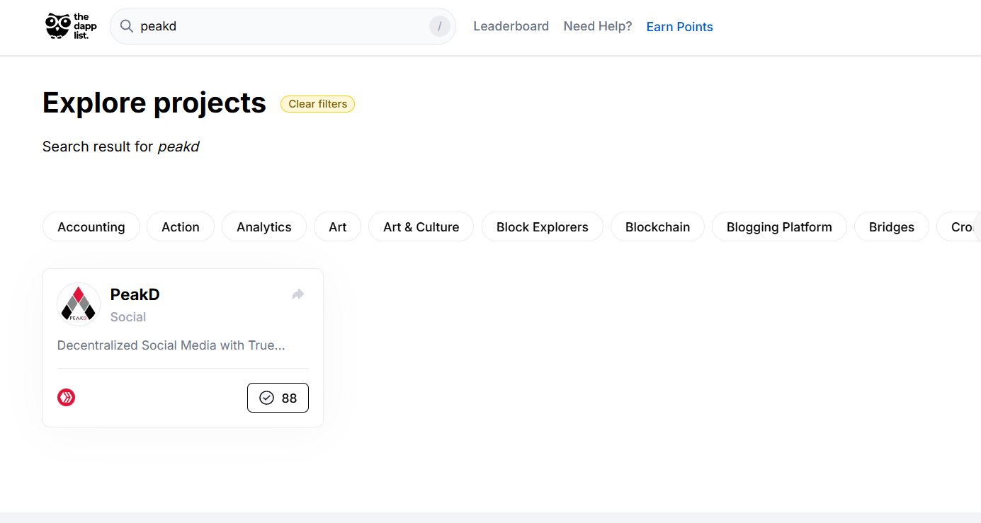Click the dapp list owl logo
981x523 pixels.
coord(71,26)
